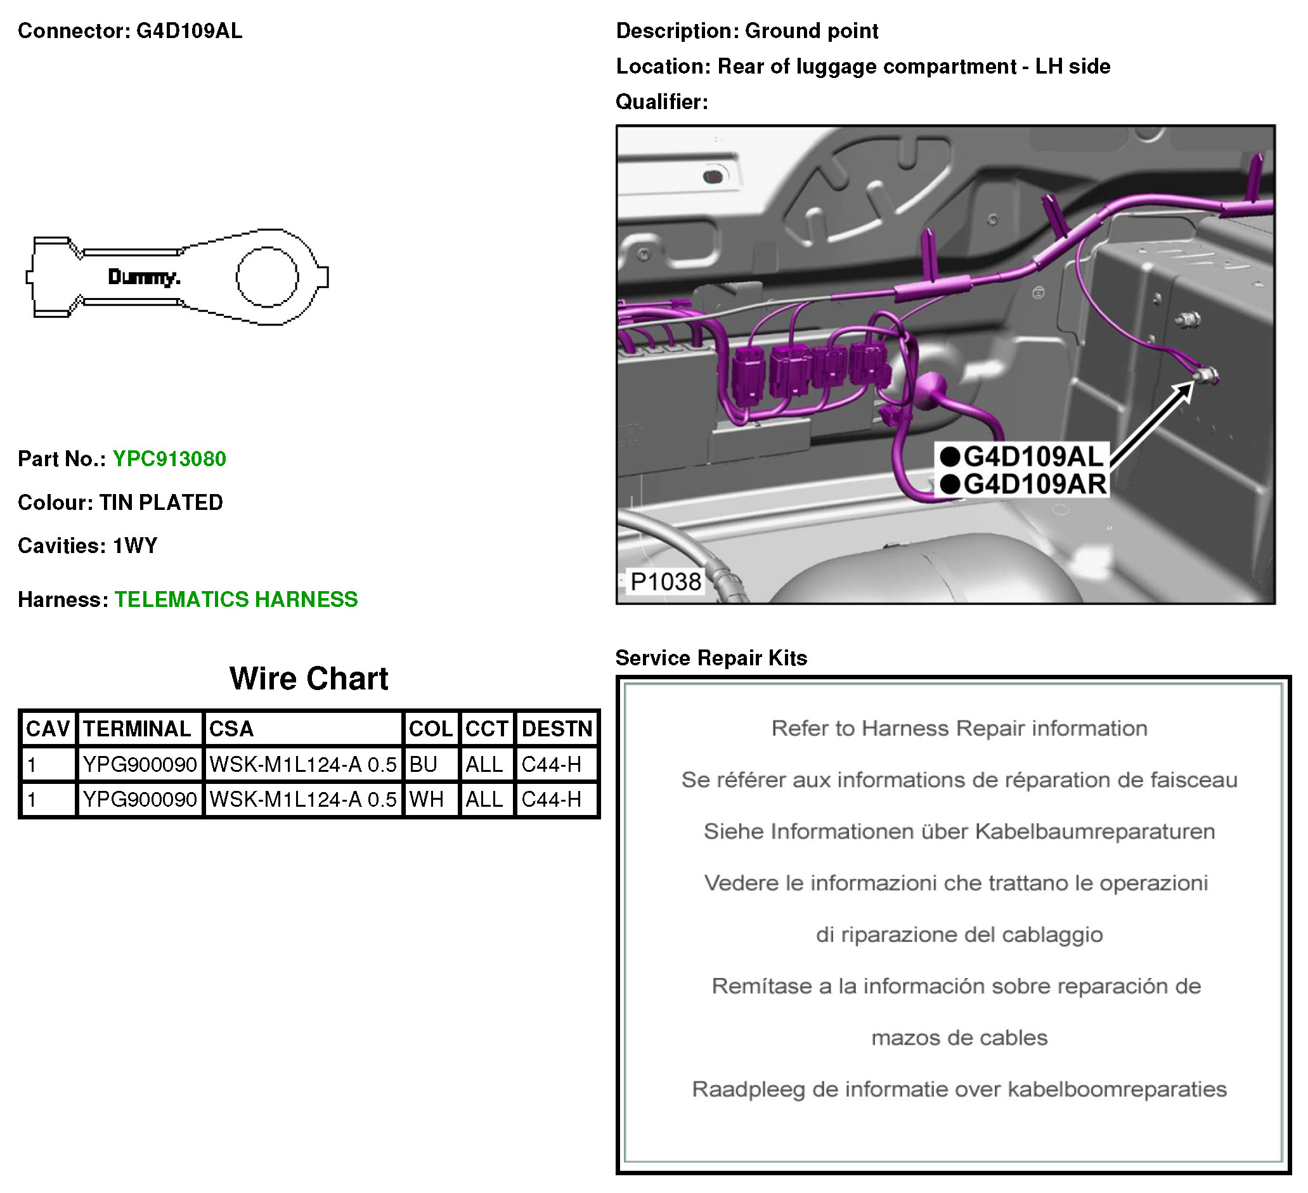Viewport: 1308px width, 1193px height.
Task: Click the connector terminal Dummy drawing
Action: coord(177,277)
